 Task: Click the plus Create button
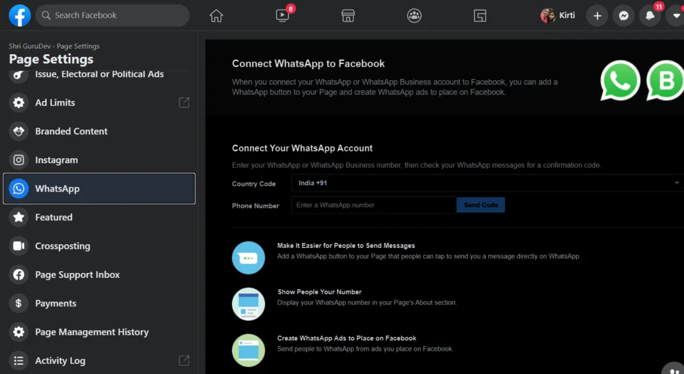pos(597,15)
